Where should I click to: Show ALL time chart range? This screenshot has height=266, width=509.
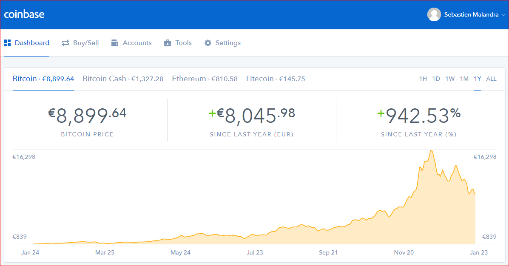491,79
